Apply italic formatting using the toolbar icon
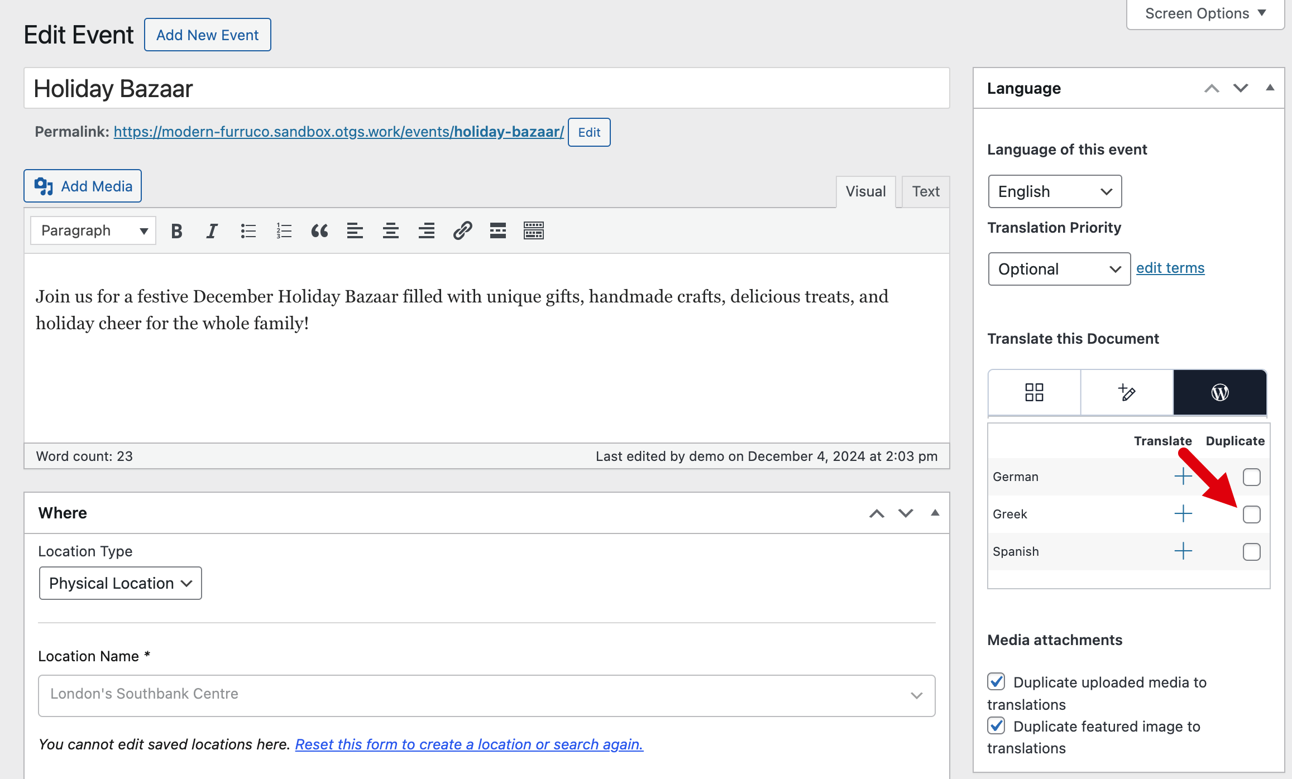 click(212, 230)
